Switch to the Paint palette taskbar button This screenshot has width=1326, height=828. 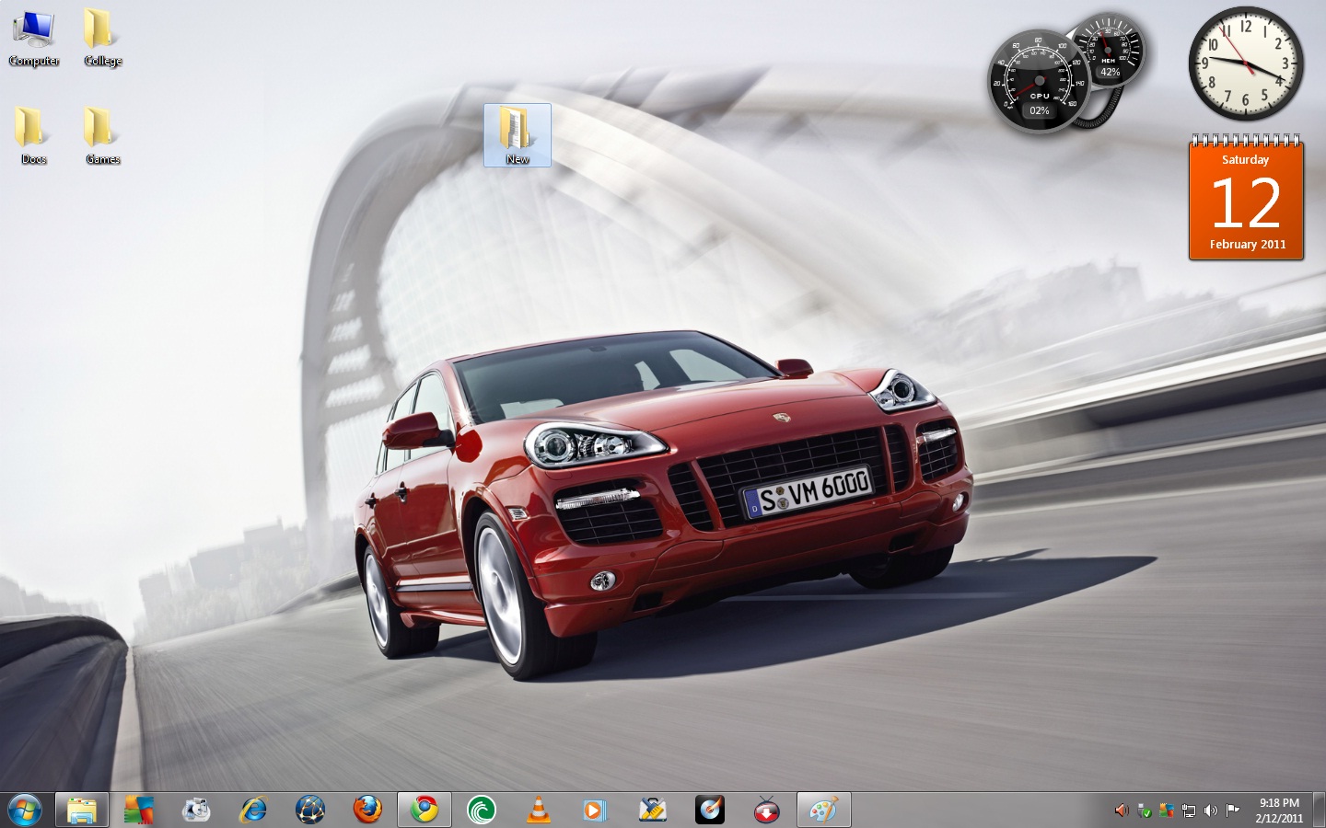(824, 811)
